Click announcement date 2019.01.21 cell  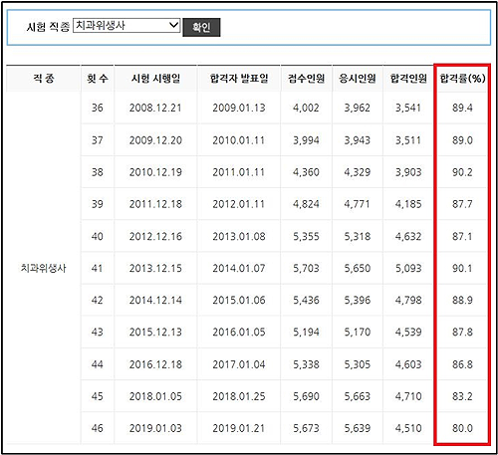point(239,428)
